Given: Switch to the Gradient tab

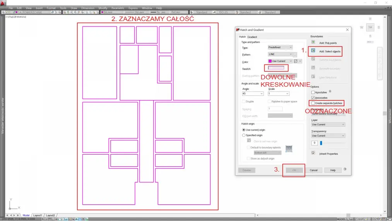Looking at the screenshot, I should 252,37.
